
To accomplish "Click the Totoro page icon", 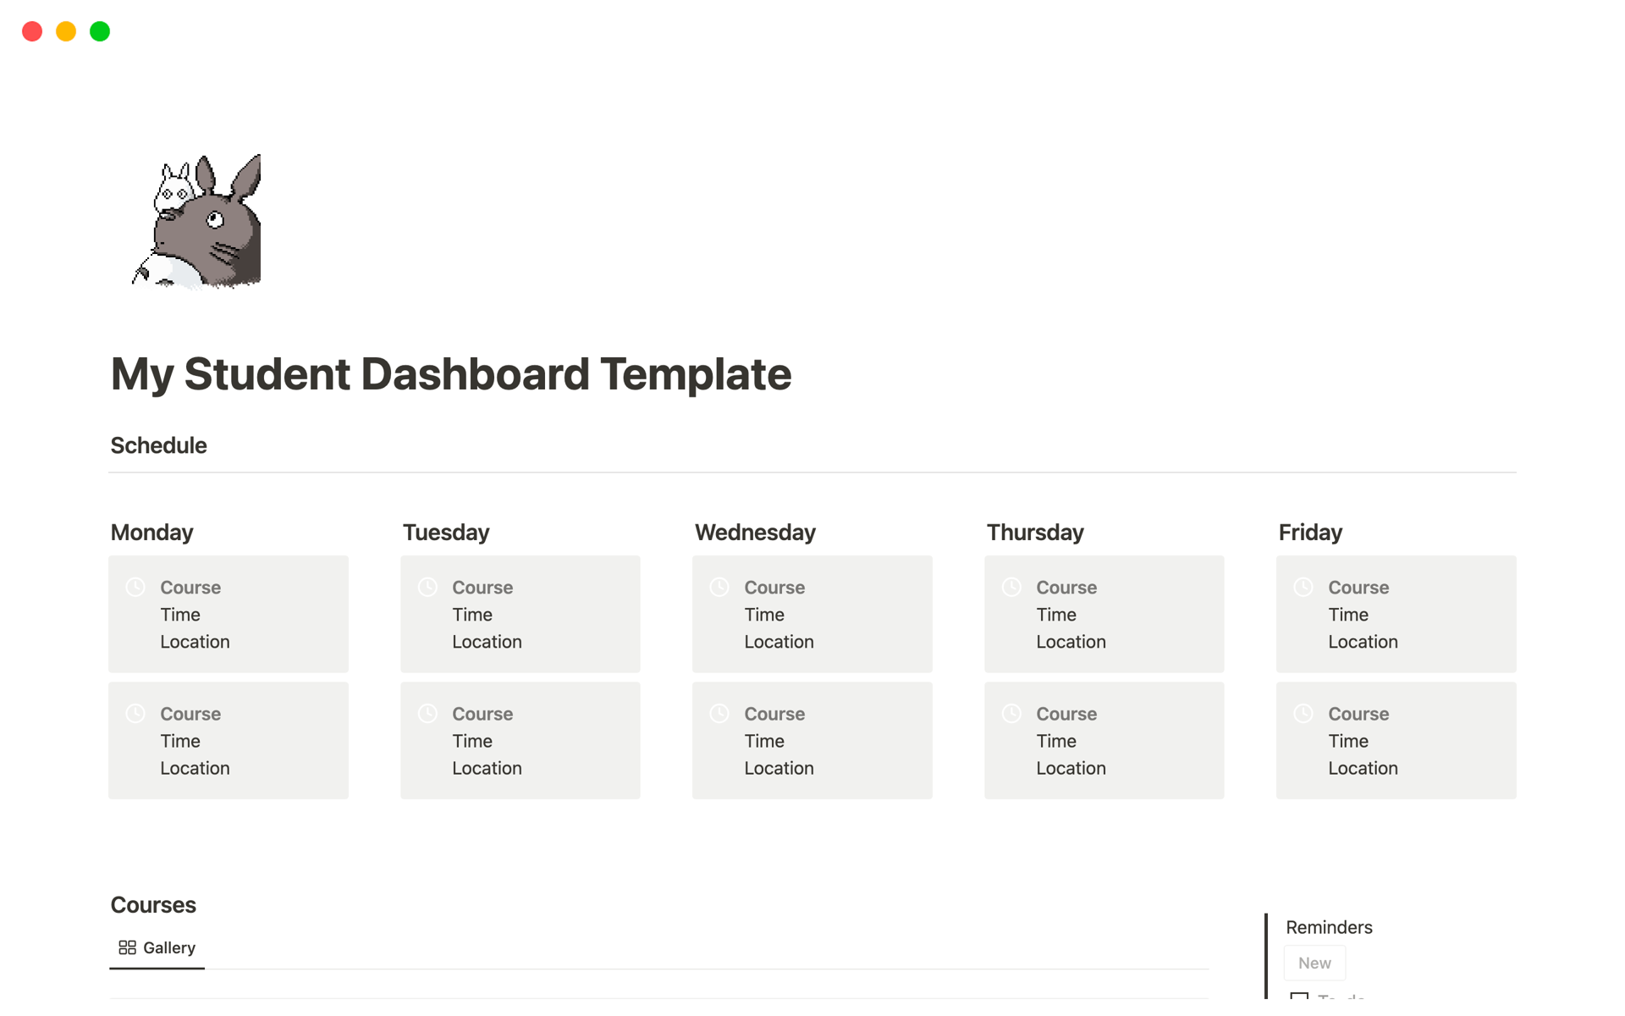I will (x=196, y=222).
